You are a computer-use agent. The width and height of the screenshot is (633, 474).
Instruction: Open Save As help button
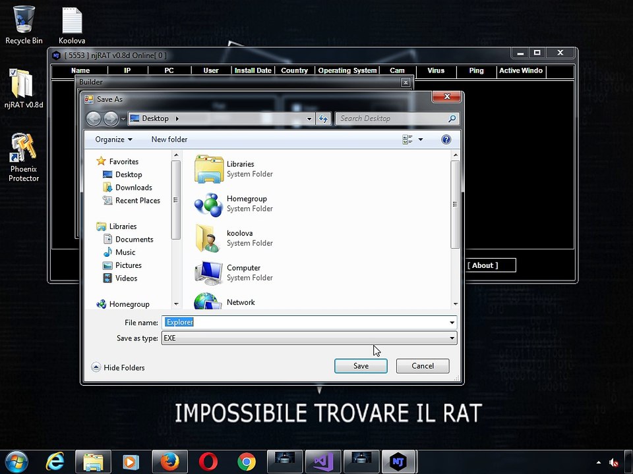[x=446, y=140]
